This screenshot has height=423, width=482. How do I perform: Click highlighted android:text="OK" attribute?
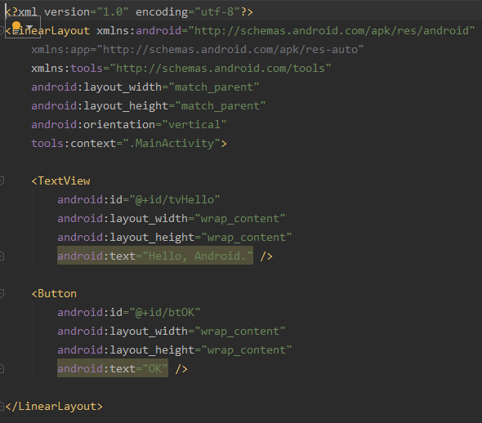click(x=113, y=368)
